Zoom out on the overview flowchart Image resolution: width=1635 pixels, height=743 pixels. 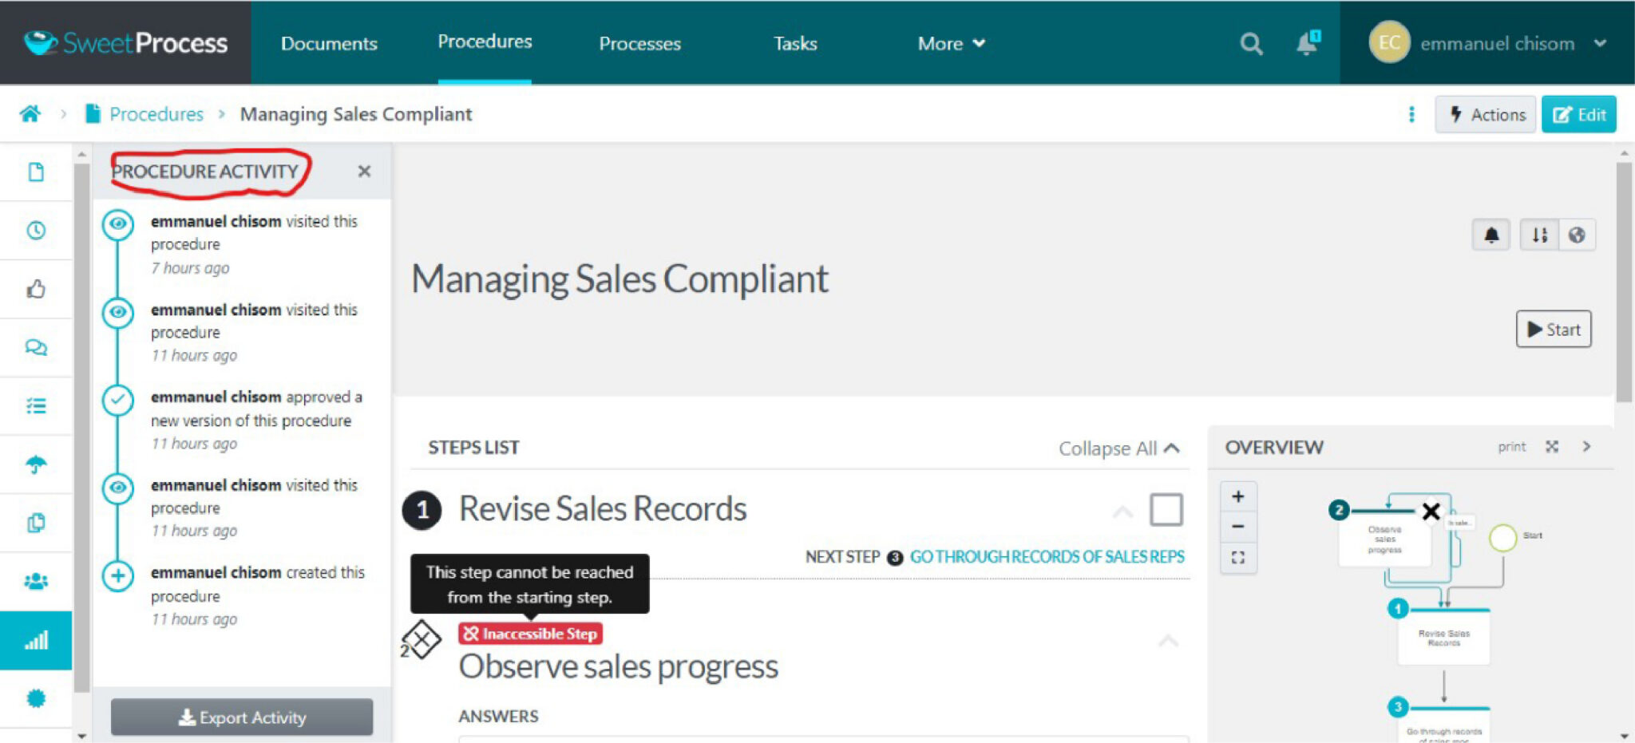pos(1238,527)
